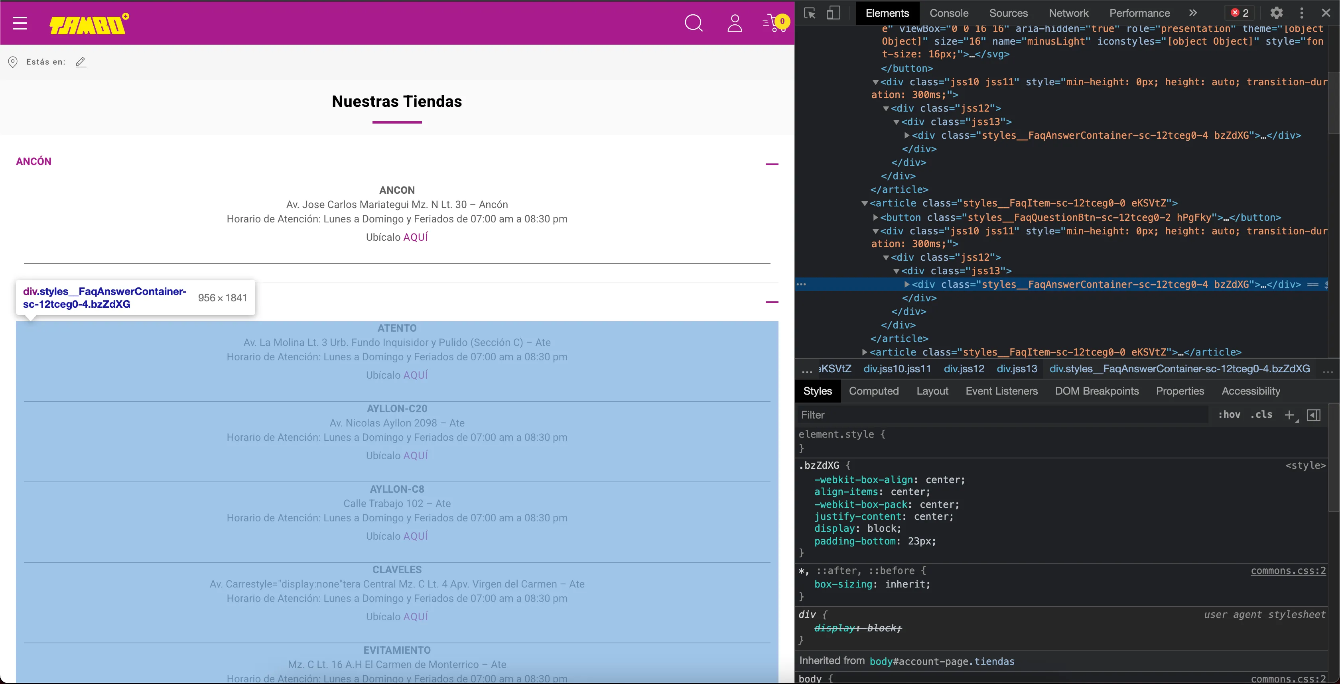Close the DevTools panel
Image resolution: width=1340 pixels, height=684 pixels.
pos(1326,13)
